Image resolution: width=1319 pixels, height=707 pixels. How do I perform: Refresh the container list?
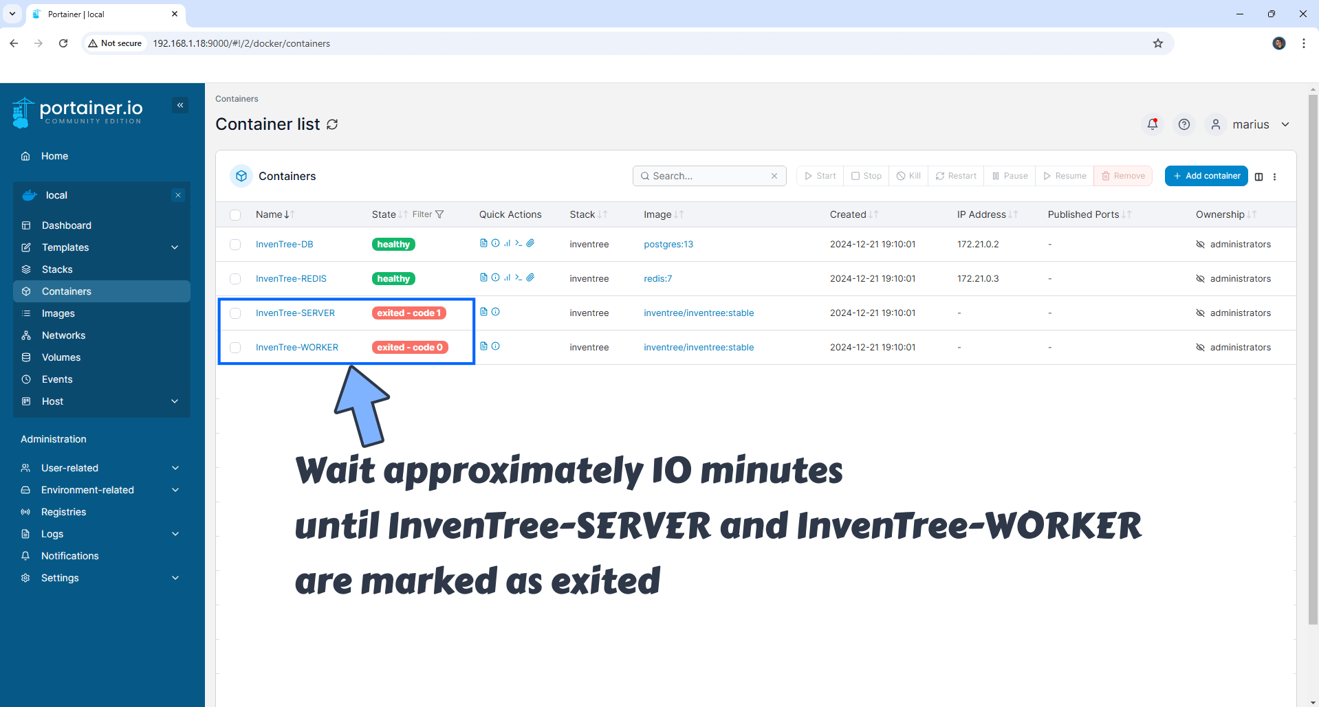[332, 124]
